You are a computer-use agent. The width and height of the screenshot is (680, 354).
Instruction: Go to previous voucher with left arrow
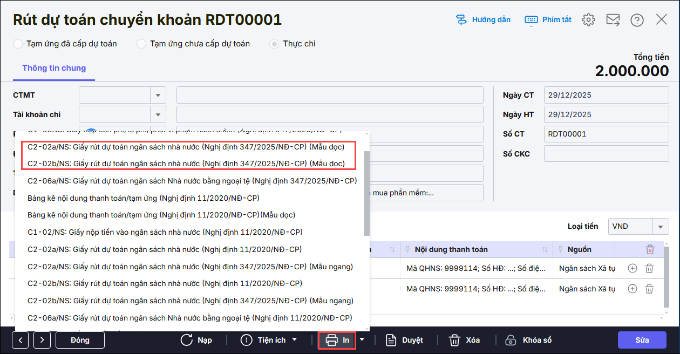pyautogui.click(x=21, y=340)
